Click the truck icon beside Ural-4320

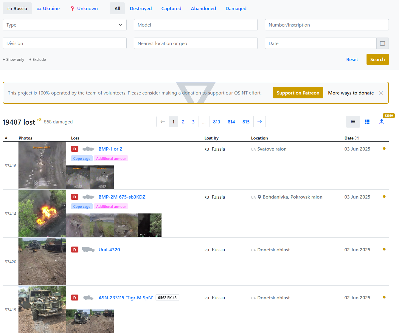pos(88,250)
